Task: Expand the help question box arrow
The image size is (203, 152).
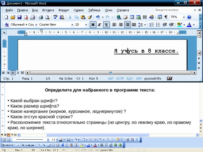Action: 195,10
